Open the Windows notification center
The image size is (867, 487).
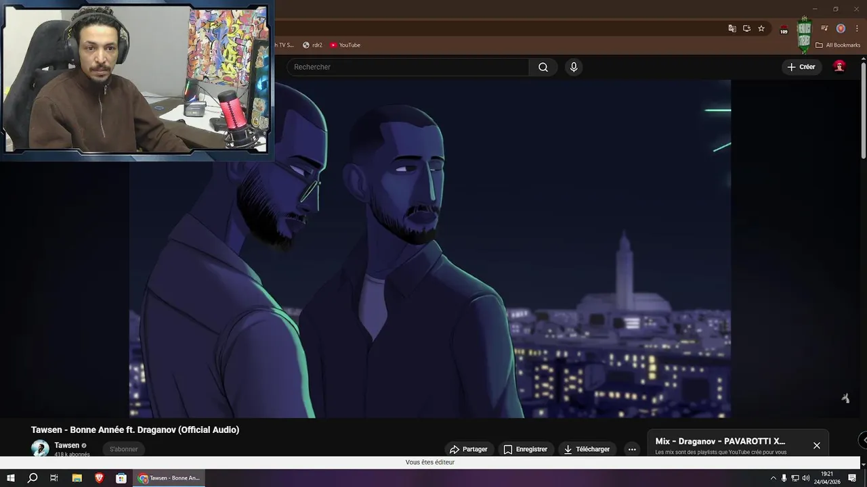pyautogui.click(x=852, y=478)
